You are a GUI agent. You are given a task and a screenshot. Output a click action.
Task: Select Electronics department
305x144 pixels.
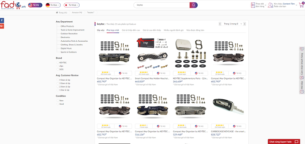tap(65, 37)
